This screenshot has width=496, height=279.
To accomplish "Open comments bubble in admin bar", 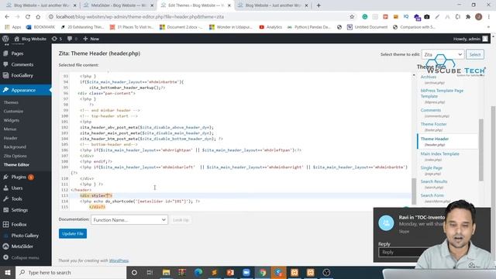I will point(72,39).
